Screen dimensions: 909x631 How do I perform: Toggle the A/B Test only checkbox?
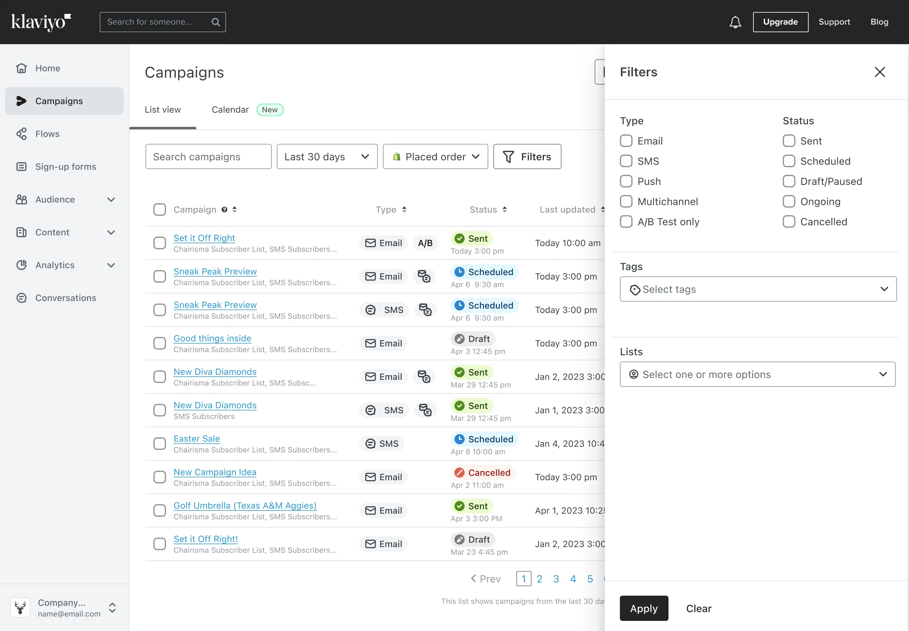pos(626,221)
